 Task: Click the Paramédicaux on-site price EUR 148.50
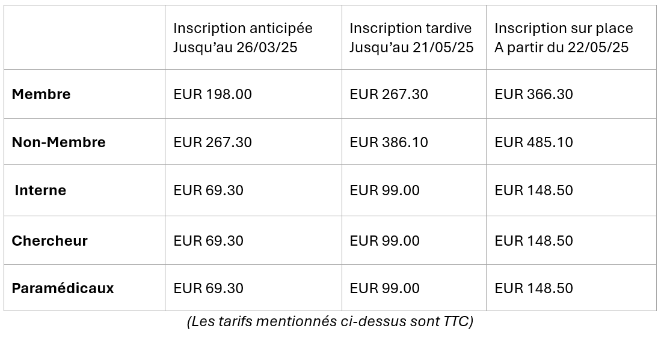pyautogui.click(x=533, y=288)
